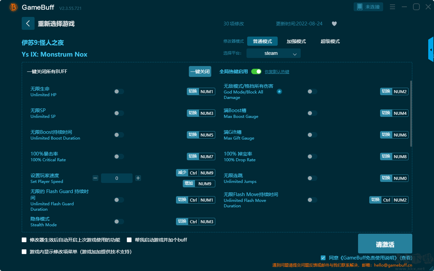Click the GameBuff logo icon
Viewport: 434px width, 271px height.
pyautogui.click(x=14, y=7)
